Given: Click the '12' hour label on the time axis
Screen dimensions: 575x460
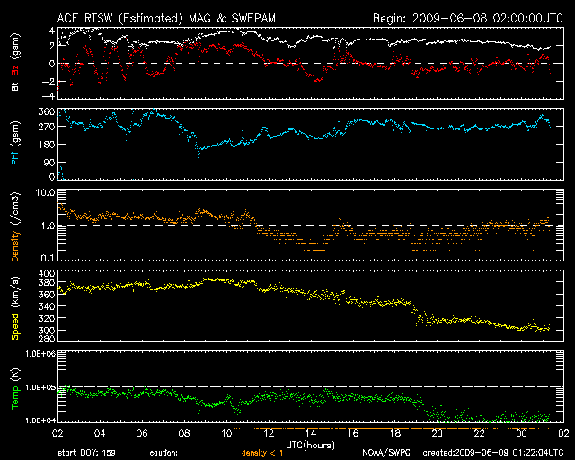Looking at the screenshot, I should point(269,434).
